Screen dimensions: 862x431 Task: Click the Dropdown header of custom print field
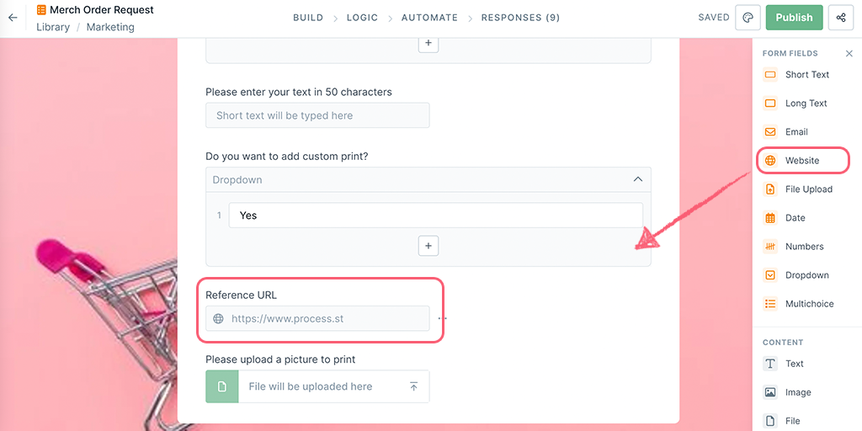(428, 180)
